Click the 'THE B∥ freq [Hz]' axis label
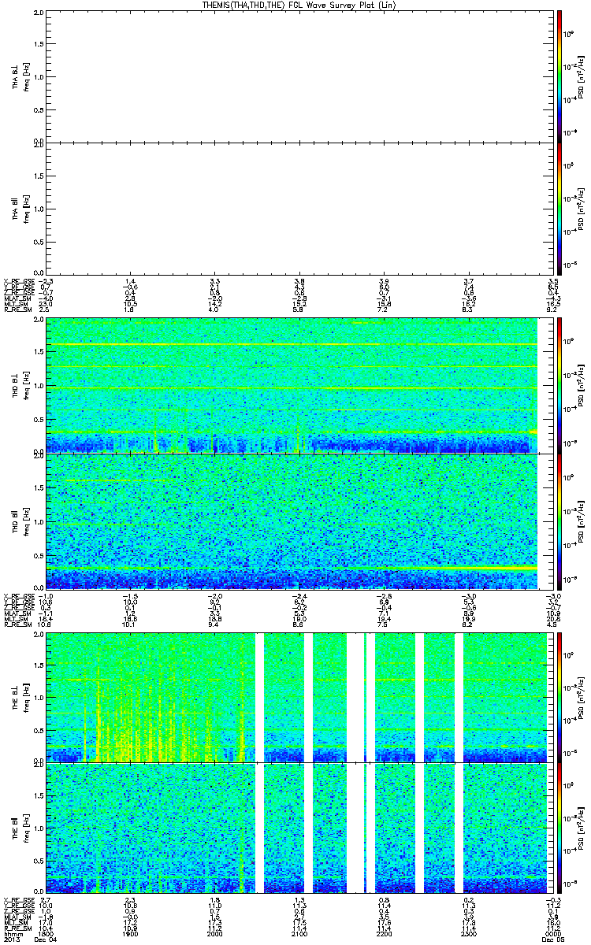The width and height of the screenshot is (591, 945). (19, 828)
